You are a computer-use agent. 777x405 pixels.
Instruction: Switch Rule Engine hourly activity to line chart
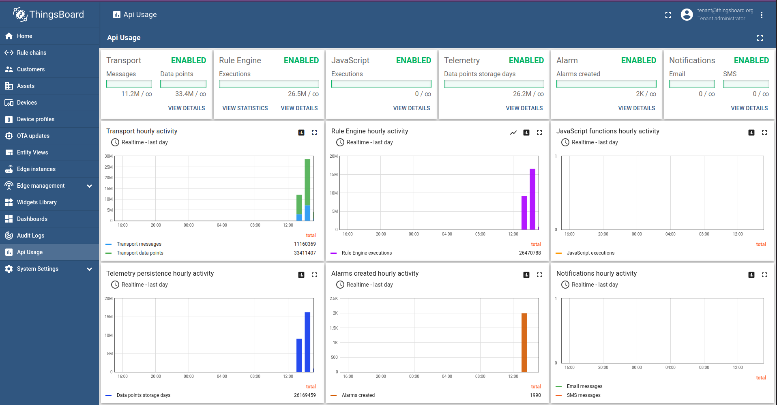513,133
